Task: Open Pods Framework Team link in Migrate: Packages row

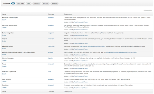Action: pos(81,61)
